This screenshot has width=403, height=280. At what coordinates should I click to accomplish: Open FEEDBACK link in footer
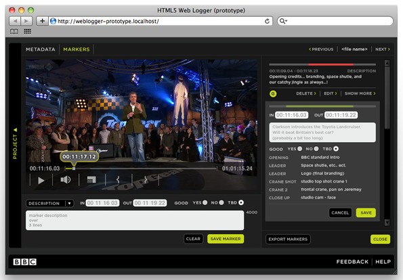[x=352, y=262]
